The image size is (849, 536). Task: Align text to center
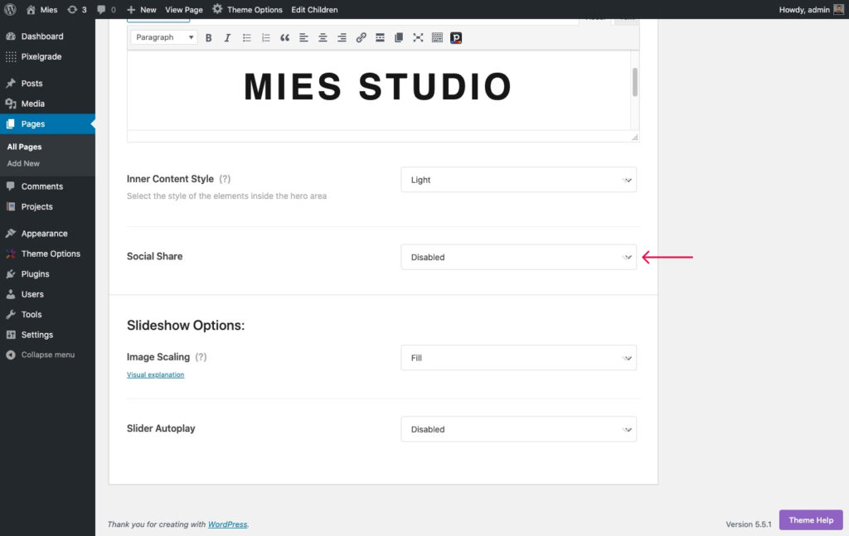(323, 38)
